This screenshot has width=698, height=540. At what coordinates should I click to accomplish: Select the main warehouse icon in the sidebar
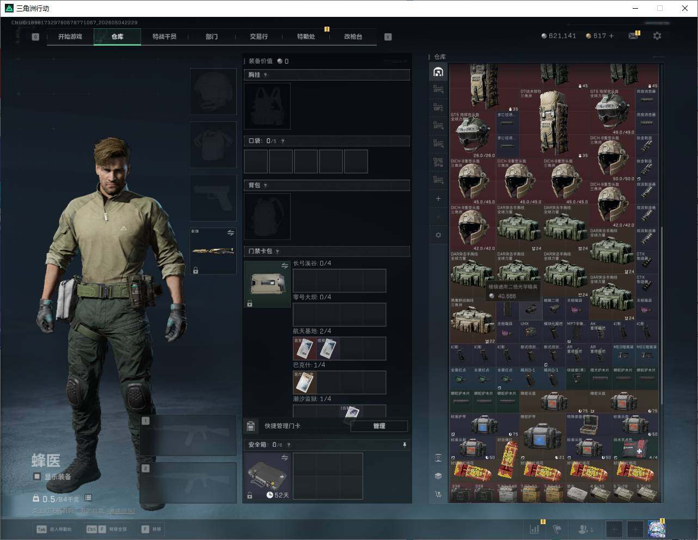click(x=438, y=72)
